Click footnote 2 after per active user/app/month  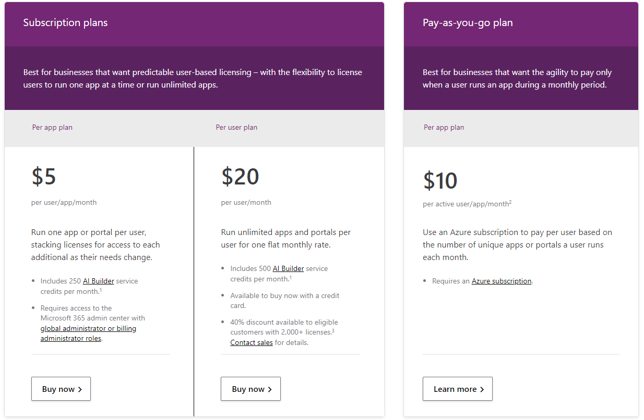tap(510, 202)
